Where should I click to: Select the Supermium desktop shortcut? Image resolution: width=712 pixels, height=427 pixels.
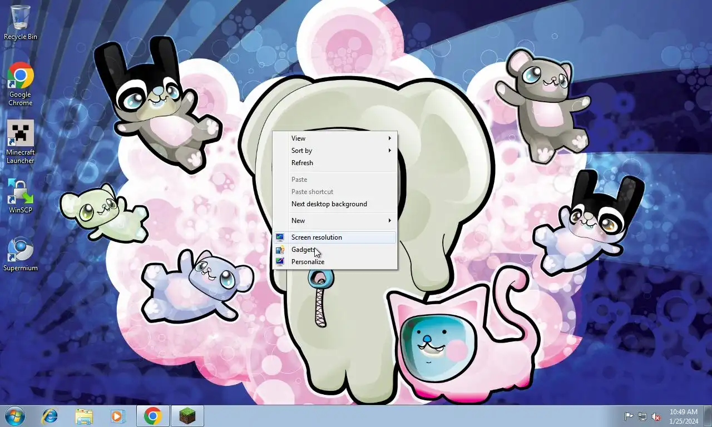point(21,255)
